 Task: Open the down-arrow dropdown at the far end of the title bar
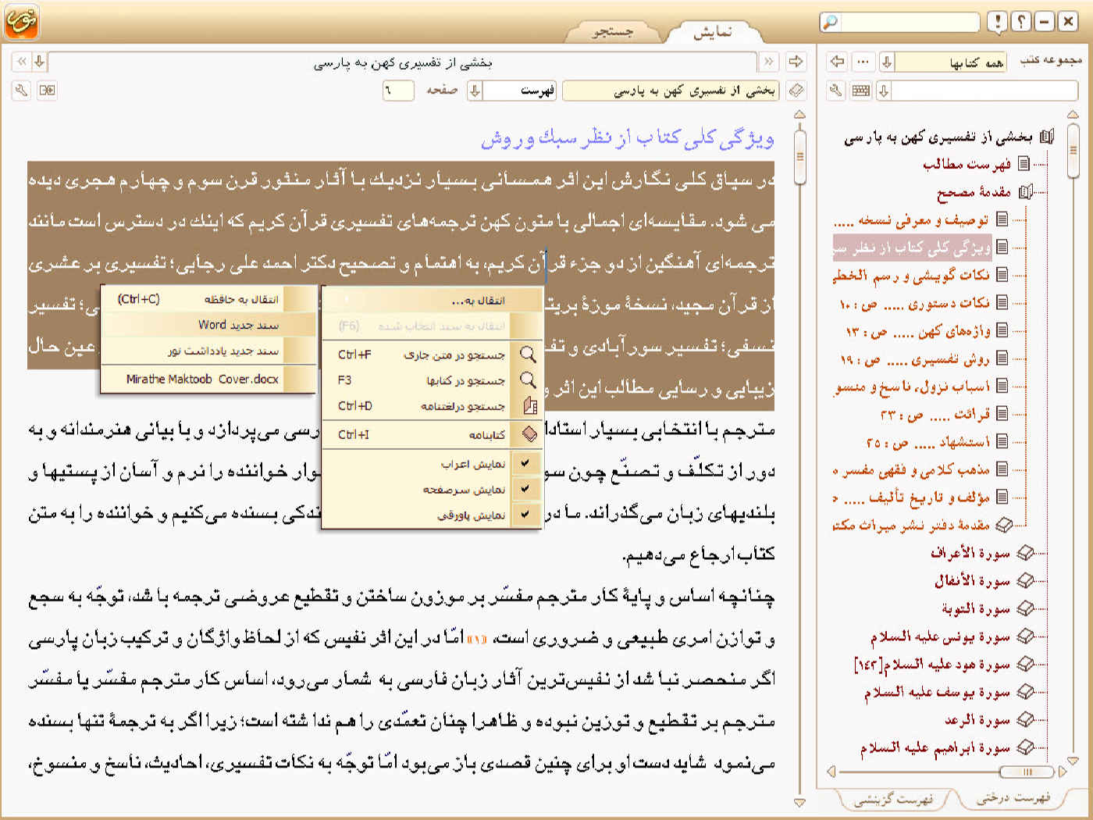tap(39, 61)
